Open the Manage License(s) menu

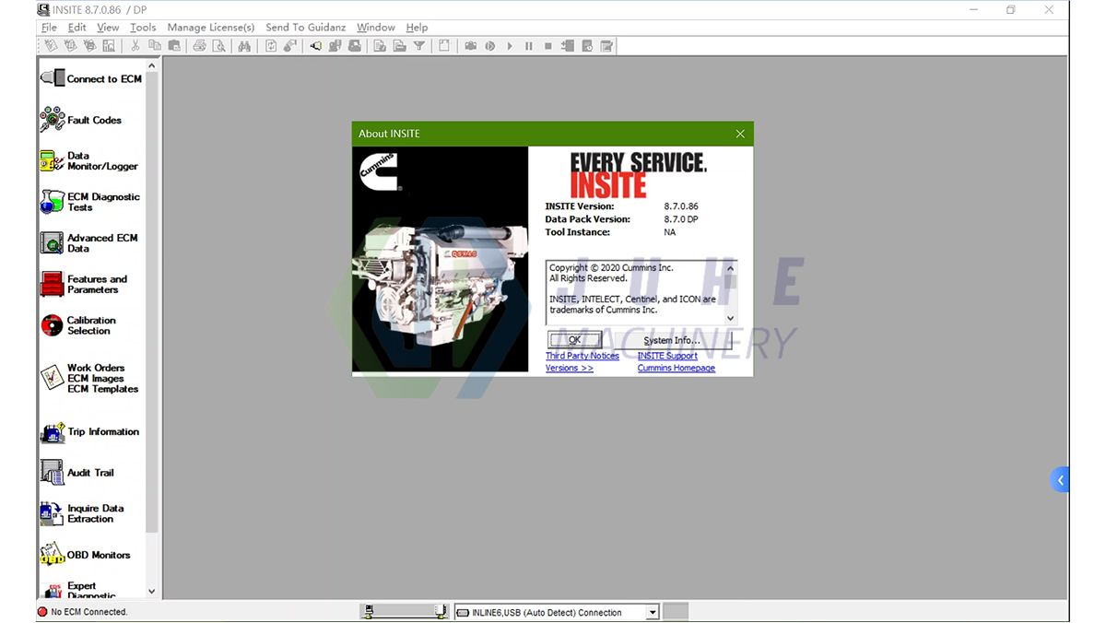tap(210, 28)
